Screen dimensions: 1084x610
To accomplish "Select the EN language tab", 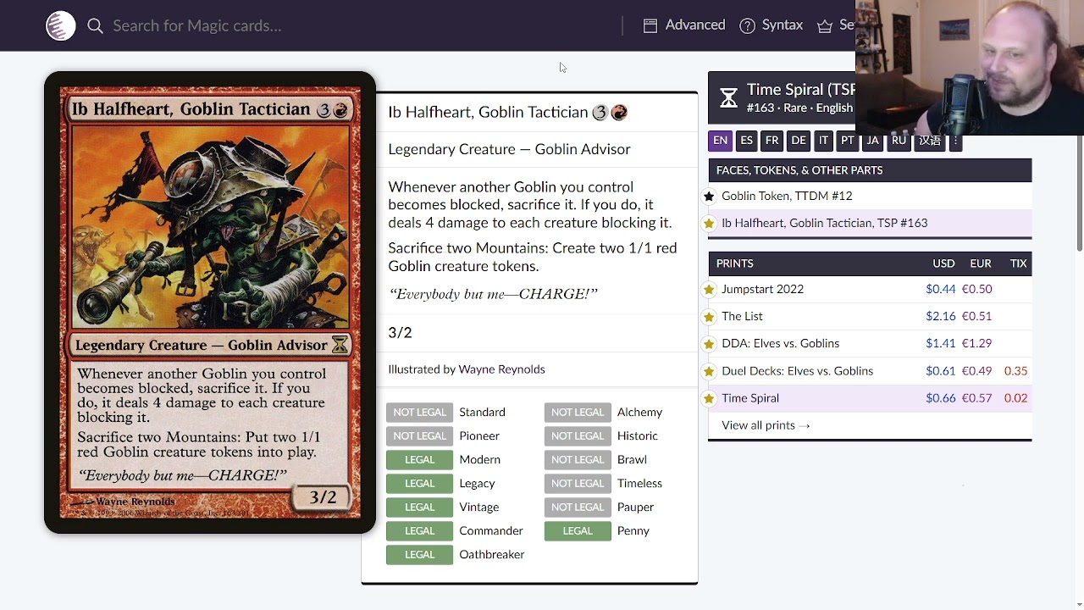I will pos(720,141).
